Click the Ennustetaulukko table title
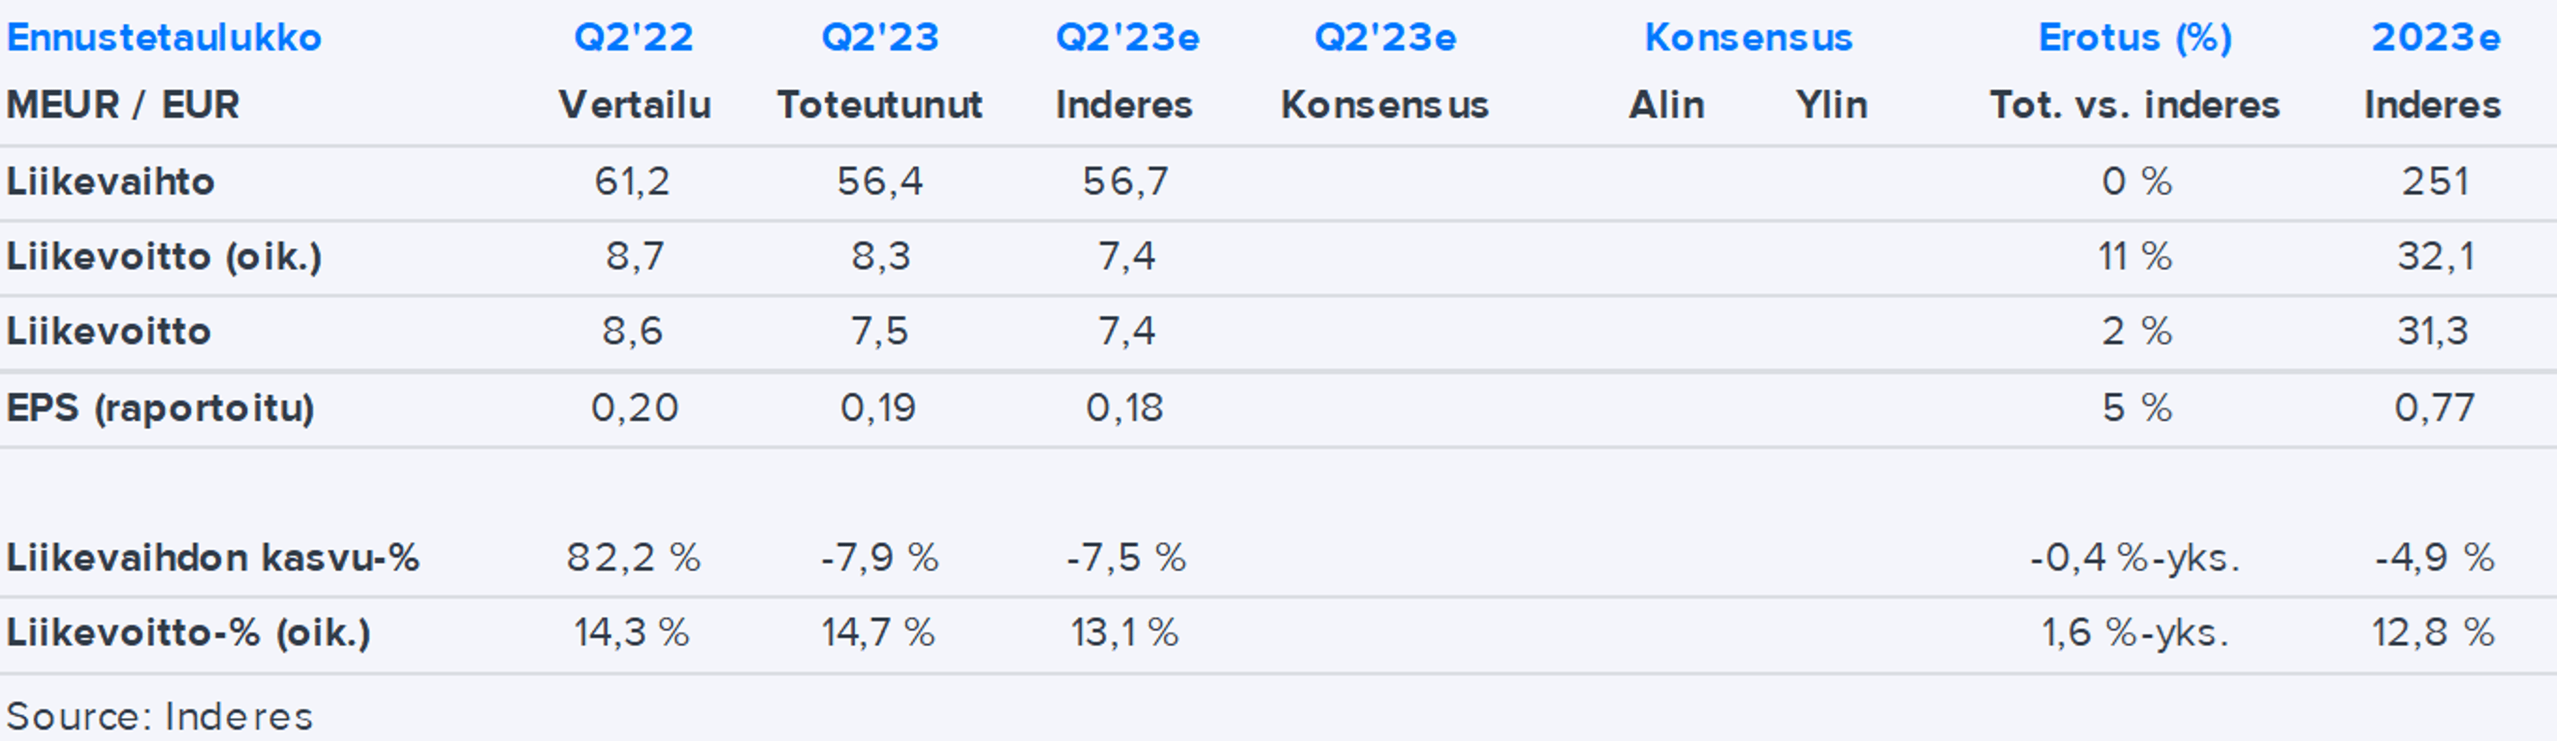Screen dimensions: 2557x741 164,38
